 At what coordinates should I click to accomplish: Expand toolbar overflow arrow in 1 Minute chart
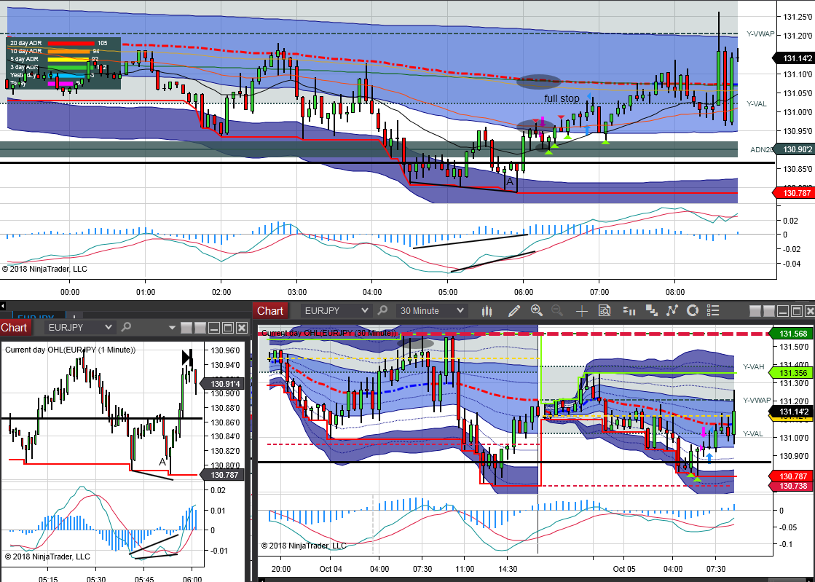(172, 328)
